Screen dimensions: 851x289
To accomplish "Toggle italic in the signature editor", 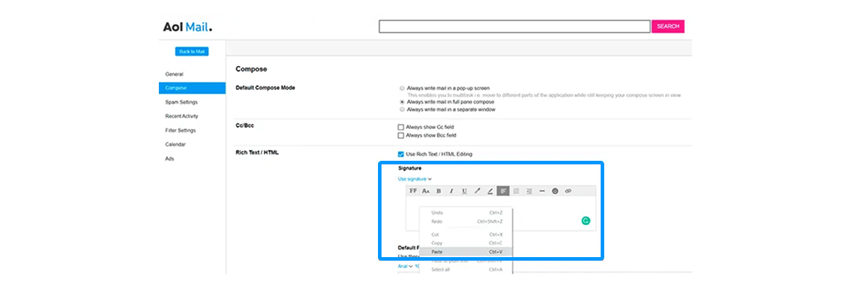I will coord(451,191).
